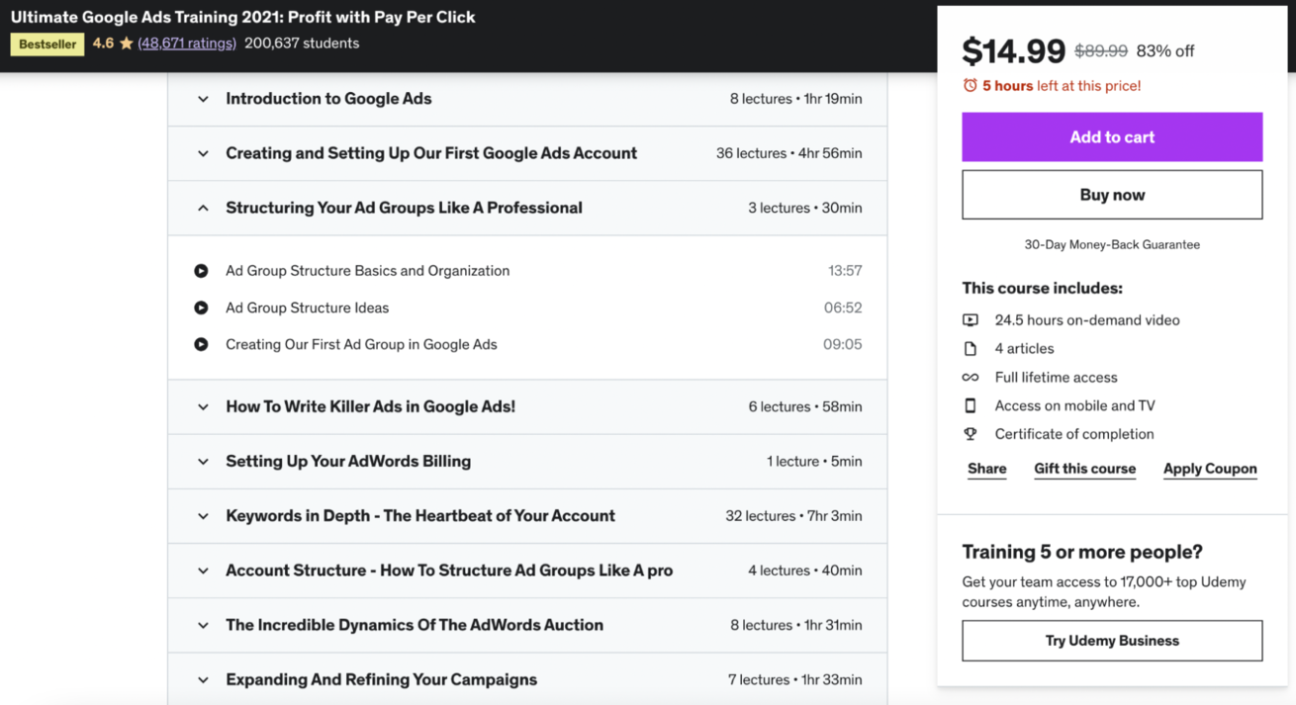Expand Keywords in Depth section chevron
Image resolution: width=1296 pixels, height=705 pixels.
pyautogui.click(x=203, y=516)
